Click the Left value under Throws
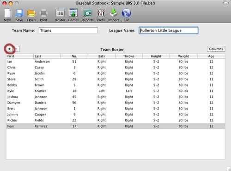Image resolution: width=231 pixels, height=171 pixels. click(x=129, y=91)
